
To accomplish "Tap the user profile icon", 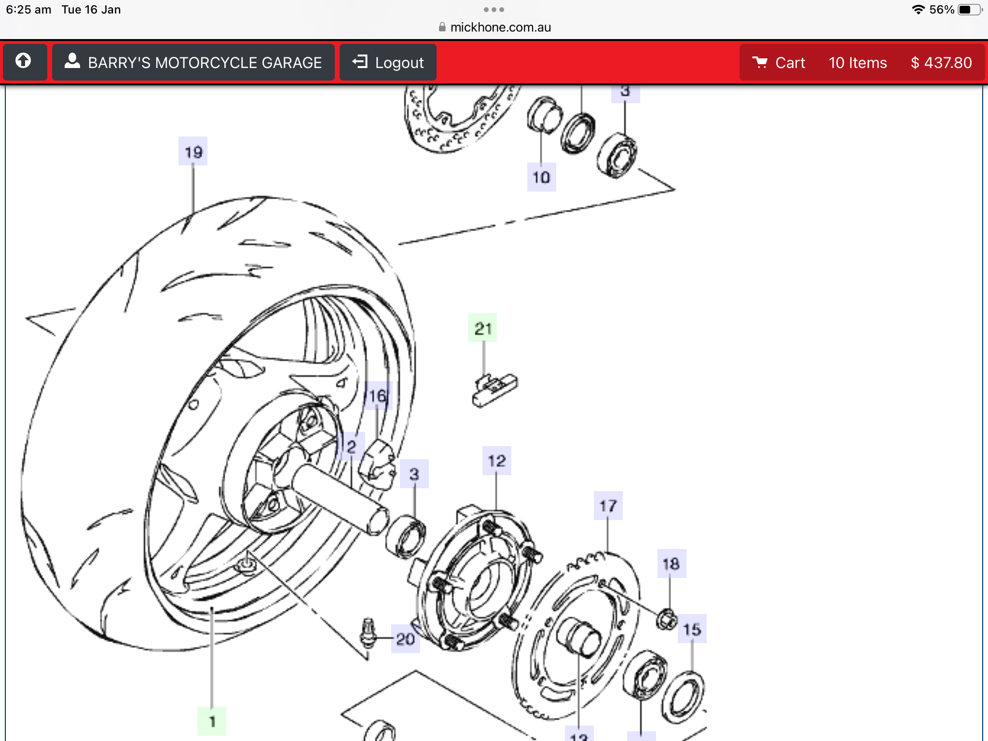I will [72, 61].
